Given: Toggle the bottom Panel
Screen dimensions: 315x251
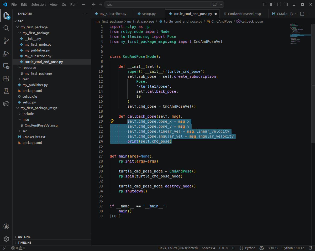Looking at the screenshot, I should [x=279, y=4].
